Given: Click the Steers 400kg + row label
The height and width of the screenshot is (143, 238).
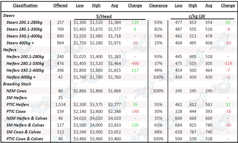Looking at the screenshot, I should tap(20, 43).
